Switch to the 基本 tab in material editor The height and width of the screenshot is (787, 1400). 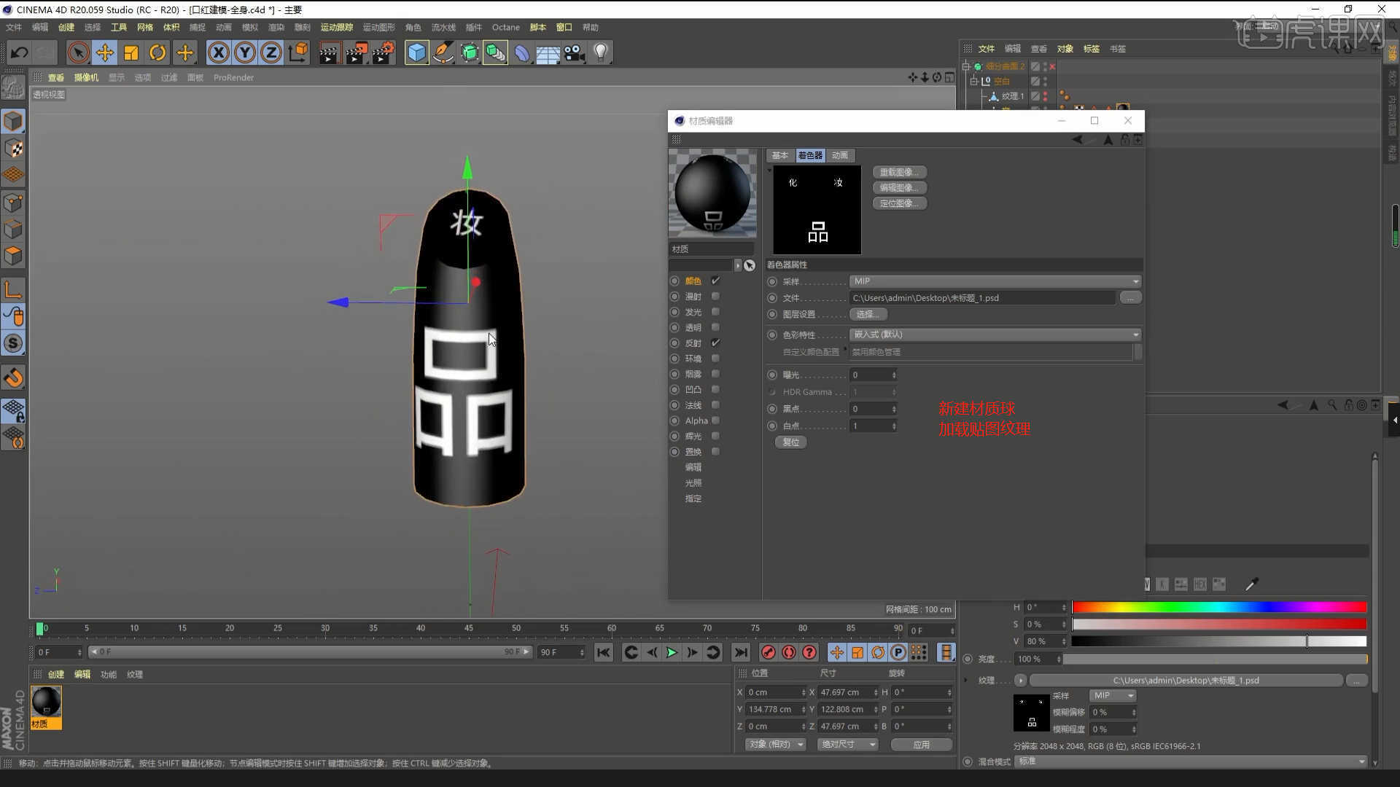[x=780, y=156]
